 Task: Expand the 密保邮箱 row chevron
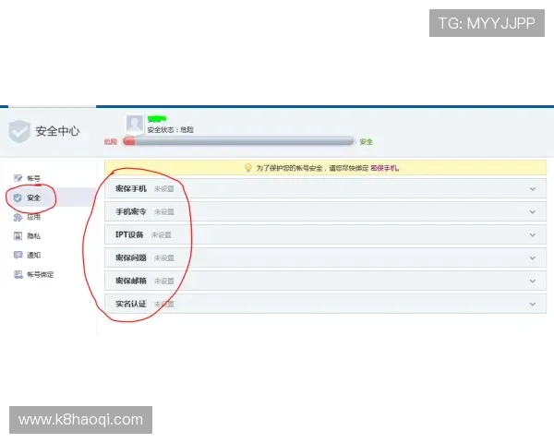(532, 281)
